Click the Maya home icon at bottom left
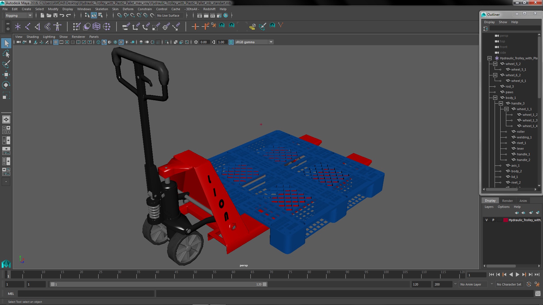543x305 pixels. tap(6, 264)
